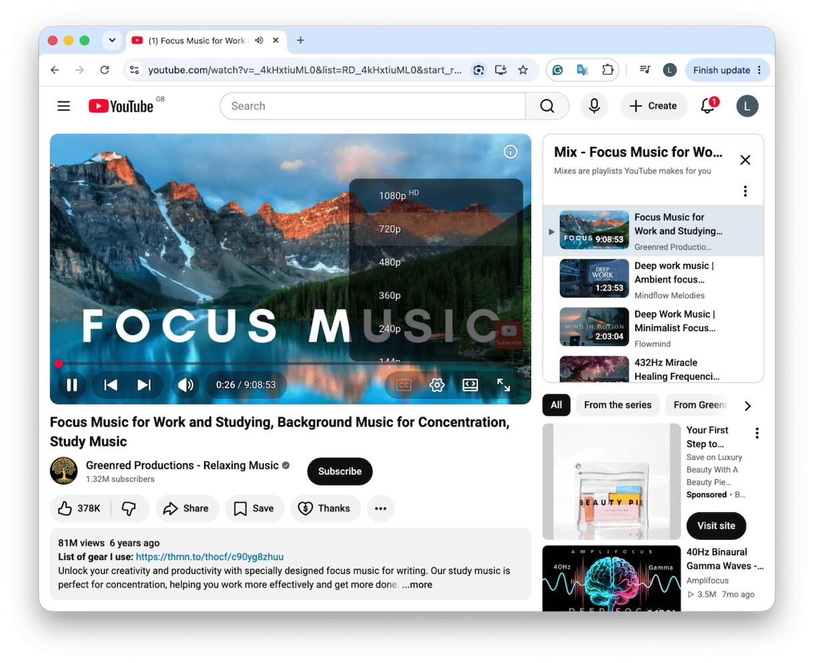Open the account avatar menu in YouTube header
This screenshot has width=814, height=663.
coord(747,106)
